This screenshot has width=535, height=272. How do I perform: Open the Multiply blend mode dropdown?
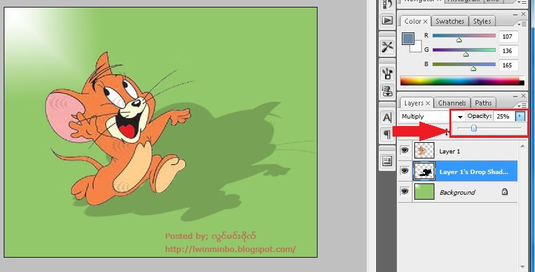(x=432, y=117)
